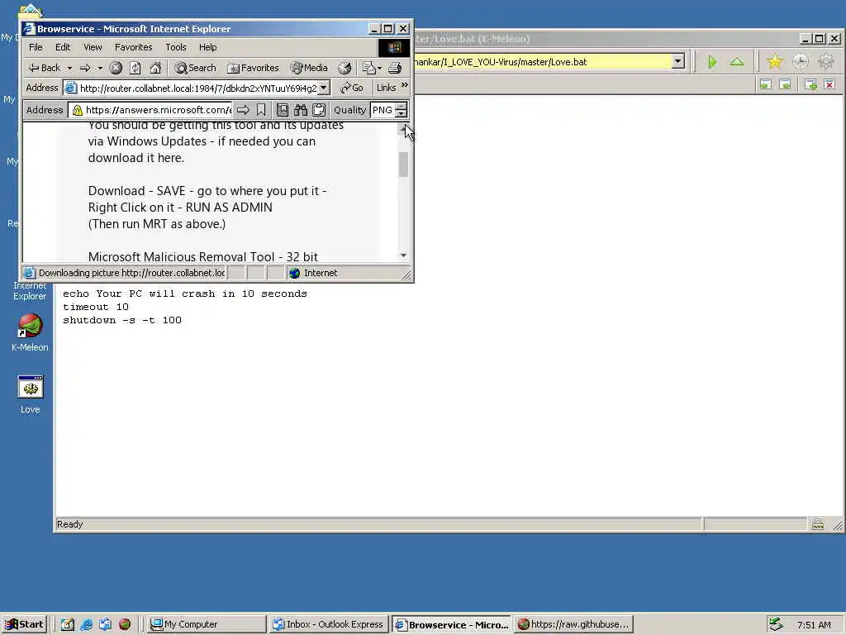The height and width of the screenshot is (635, 846).
Task: Open the K-Meleon desktop shortcut
Action: pyautogui.click(x=31, y=332)
